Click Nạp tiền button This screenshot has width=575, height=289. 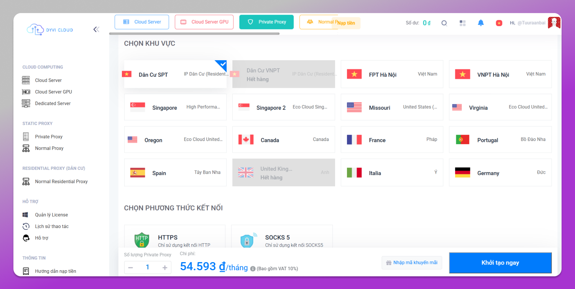[x=346, y=23]
